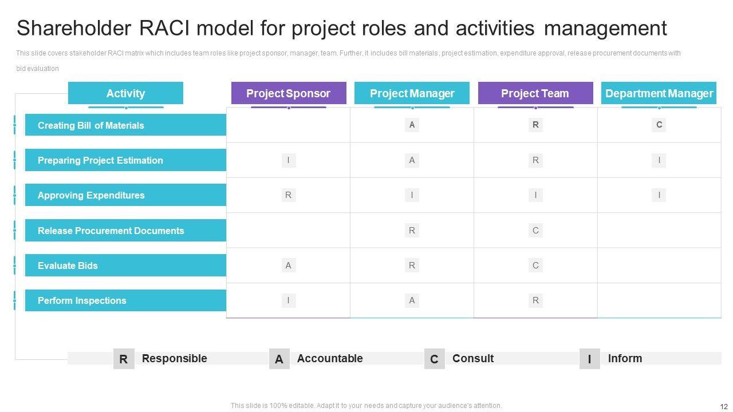
Task: Select the Release Procurement Documents activity
Action: tap(125, 231)
